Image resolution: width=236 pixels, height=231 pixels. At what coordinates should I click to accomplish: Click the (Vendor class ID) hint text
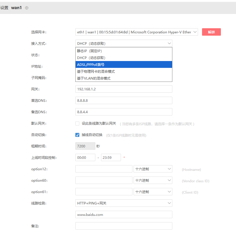pos(195,181)
